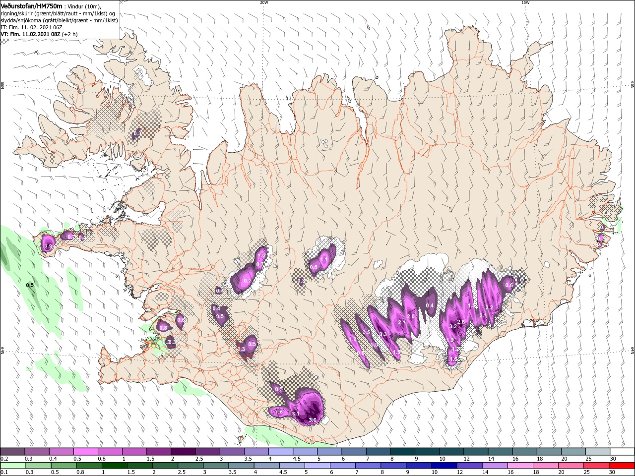Click the 15W longitude label
This screenshot has width=635, height=476.
tap(525, 2)
